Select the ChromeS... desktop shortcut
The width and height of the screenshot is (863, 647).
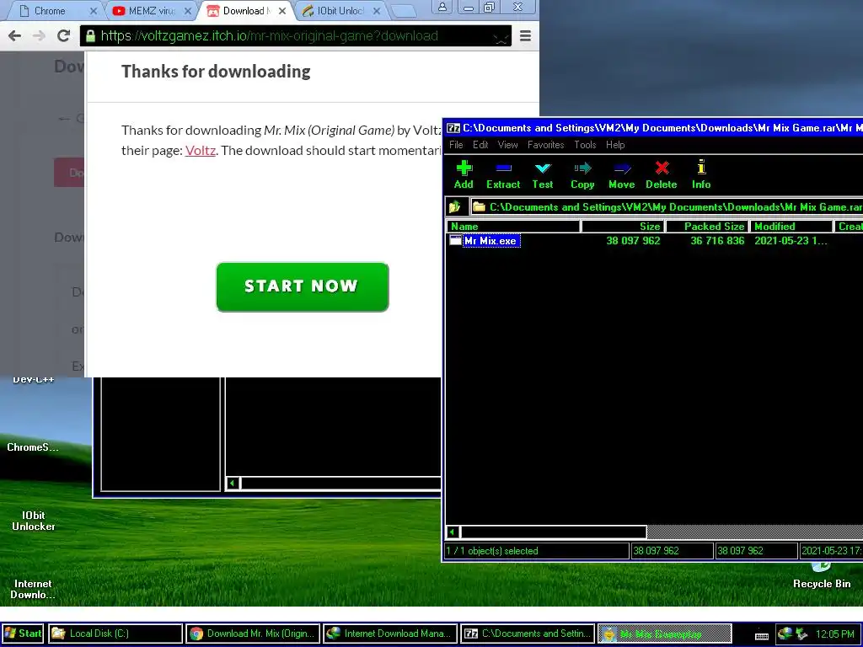pos(33,446)
